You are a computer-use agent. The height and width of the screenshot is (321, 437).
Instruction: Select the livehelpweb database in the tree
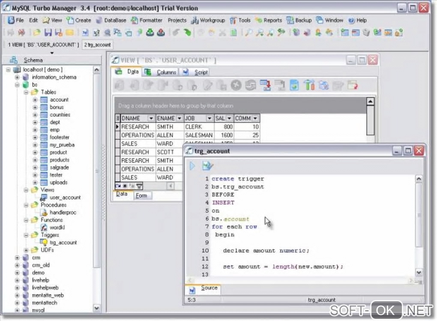coord(45,288)
